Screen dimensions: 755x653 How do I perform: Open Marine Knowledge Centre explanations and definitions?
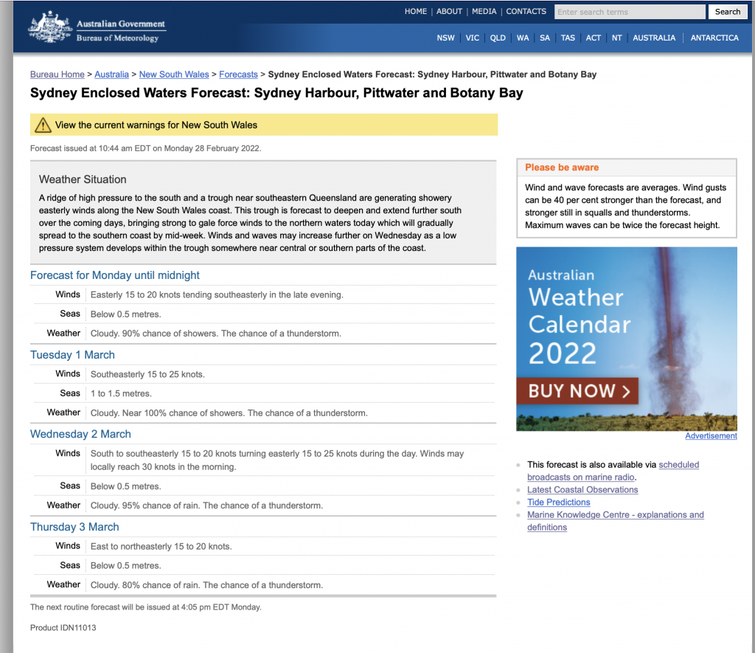coord(616,521)
